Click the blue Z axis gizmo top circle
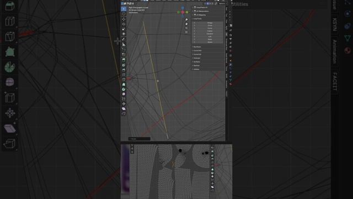Screen dimensions: 353x199 coord(183,8)
